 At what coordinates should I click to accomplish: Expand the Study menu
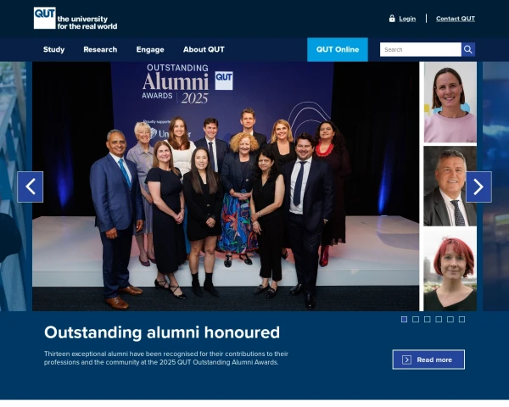pyautogui.click(x=53, y=49)
